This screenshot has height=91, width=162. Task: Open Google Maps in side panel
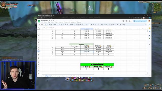tap(150, 39)
